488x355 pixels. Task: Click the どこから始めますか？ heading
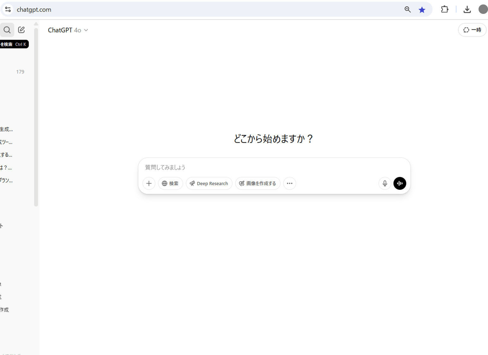273,139
